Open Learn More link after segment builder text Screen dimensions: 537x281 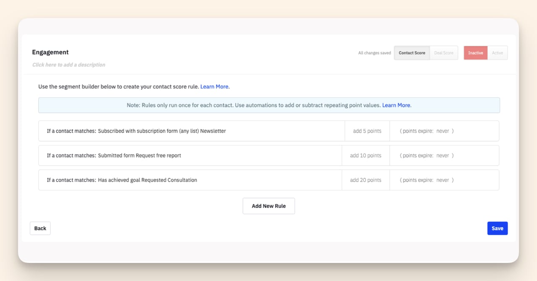(x=214, y=87)
